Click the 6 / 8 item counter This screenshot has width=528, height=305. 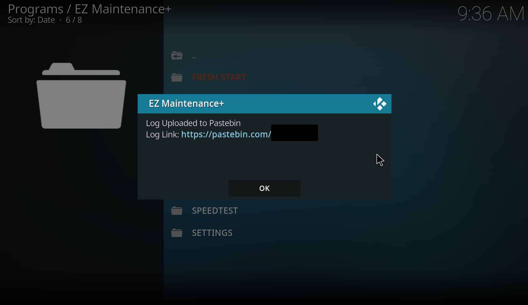(74, 20)
